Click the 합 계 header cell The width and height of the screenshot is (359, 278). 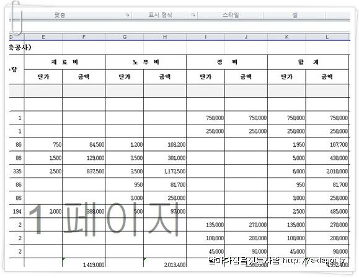pos(308,62)
